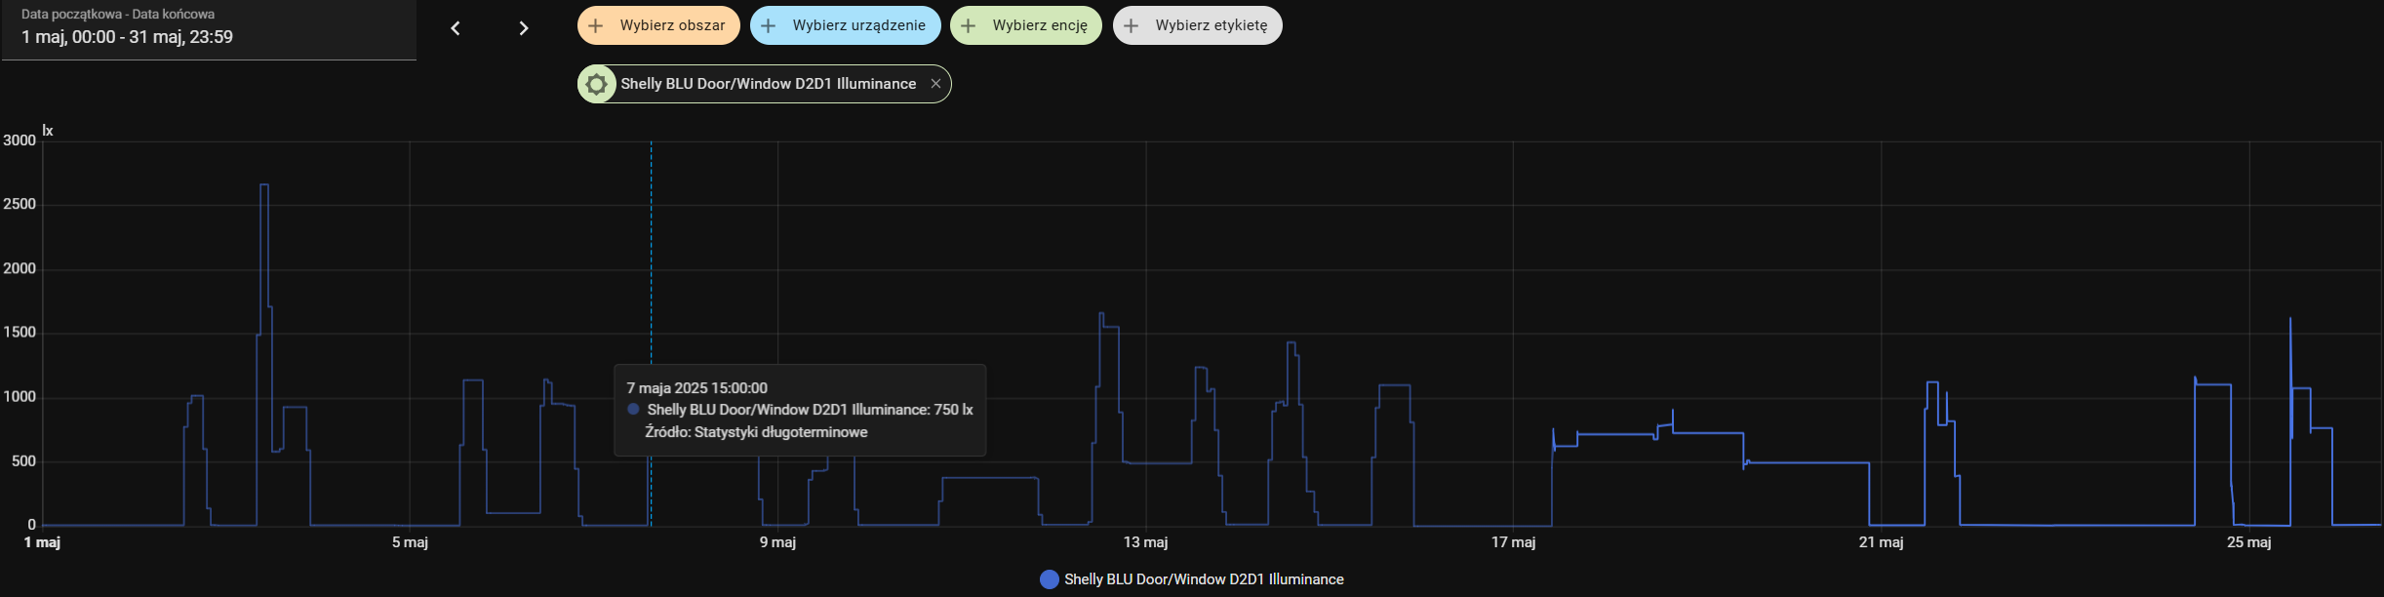Click tooltip text Źródło: Statystyki długoterminowe
This screenshot has width=2384, height=597.
pos(756,432)
